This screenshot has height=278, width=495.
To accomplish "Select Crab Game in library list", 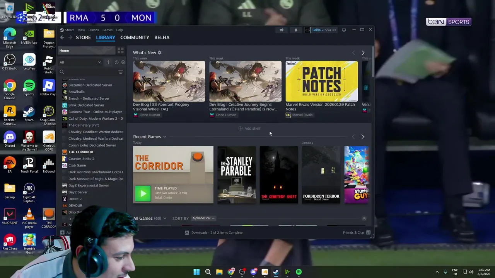I will 77,165.
